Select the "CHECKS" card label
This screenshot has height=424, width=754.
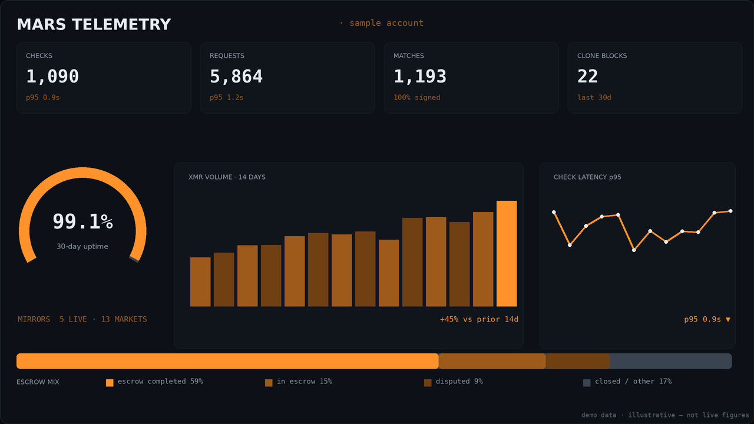pos(39,56)
